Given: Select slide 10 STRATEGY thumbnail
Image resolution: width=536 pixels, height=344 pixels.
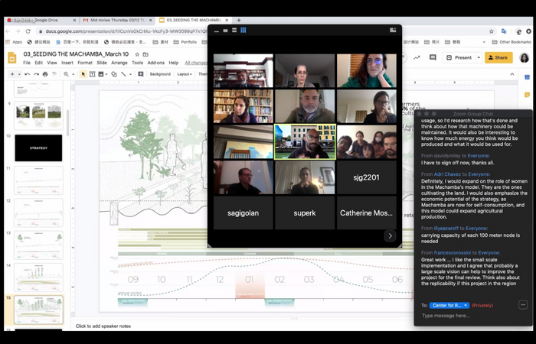Looking at the screenshot, I should tap(38, 148).
